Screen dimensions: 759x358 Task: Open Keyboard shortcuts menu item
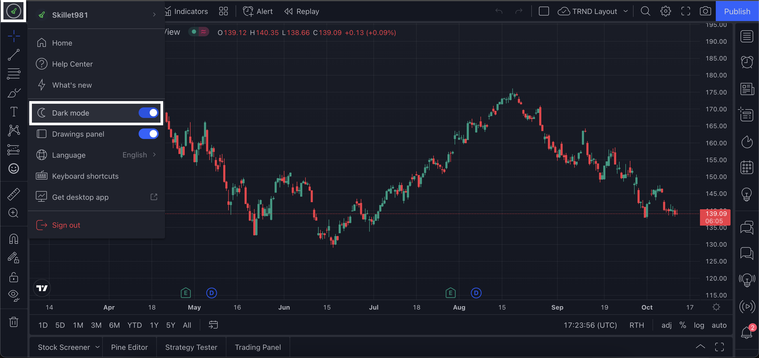(85, 176)
